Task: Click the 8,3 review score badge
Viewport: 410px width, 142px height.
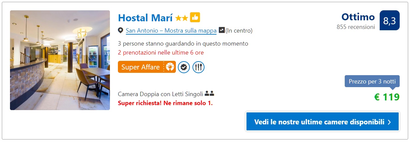Action: pyautogui.click(x=389, y=21)
